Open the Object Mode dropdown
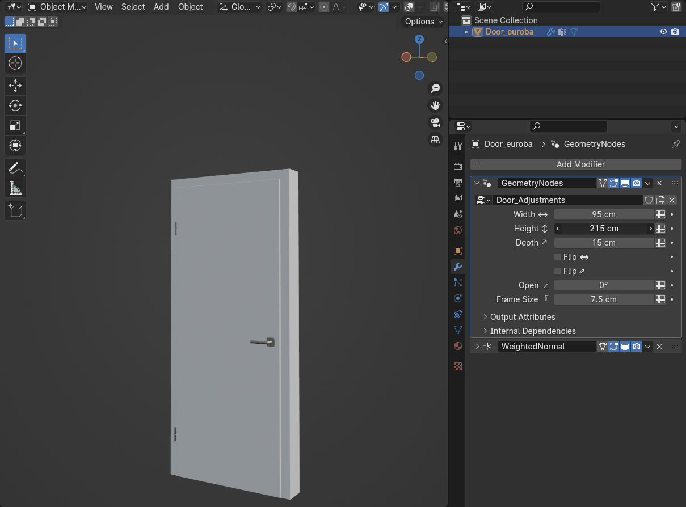 tap(57, 7)
